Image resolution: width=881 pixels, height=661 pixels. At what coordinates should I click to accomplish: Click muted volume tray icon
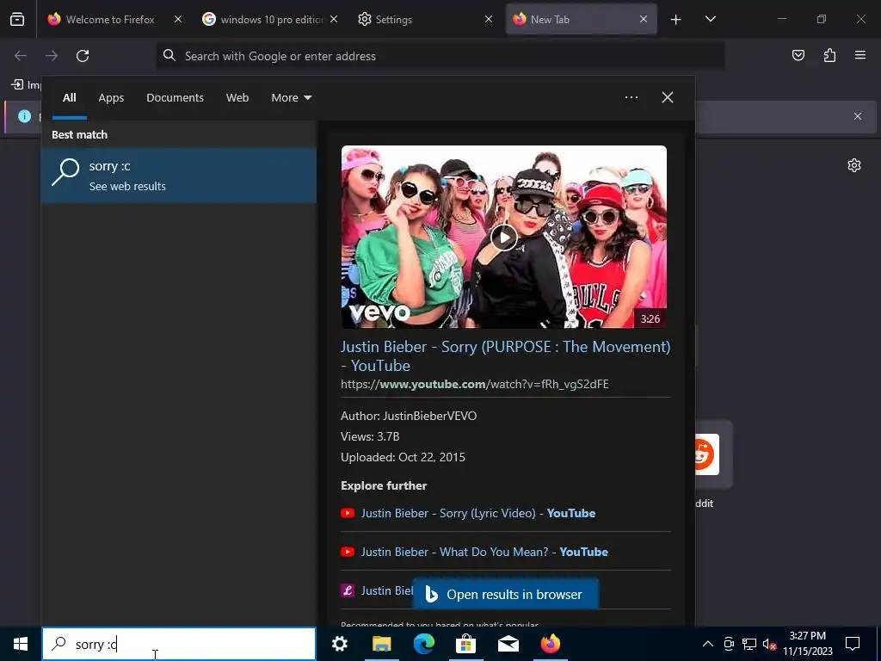tap(769, 644)
